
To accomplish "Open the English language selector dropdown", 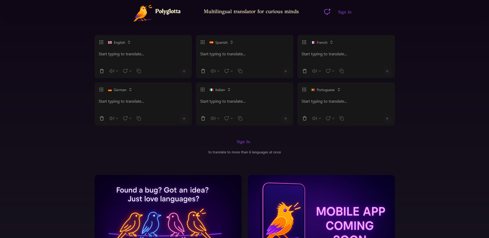I will (119, 42).
